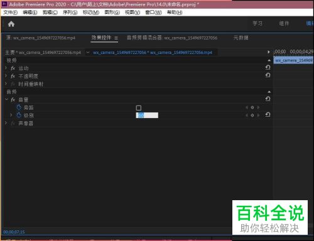Open the 序列(S) menu
Viewport: 314px width, 241px height.
pos(70,13)
